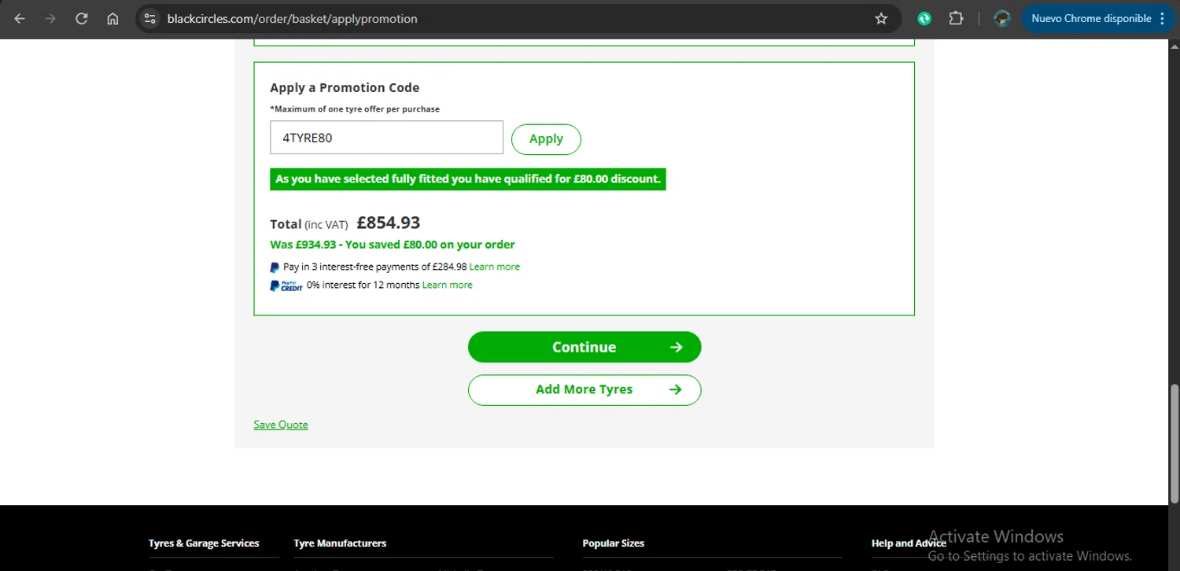
Task: Open the Chrome profile avatar
Action: click(1001, 19)
